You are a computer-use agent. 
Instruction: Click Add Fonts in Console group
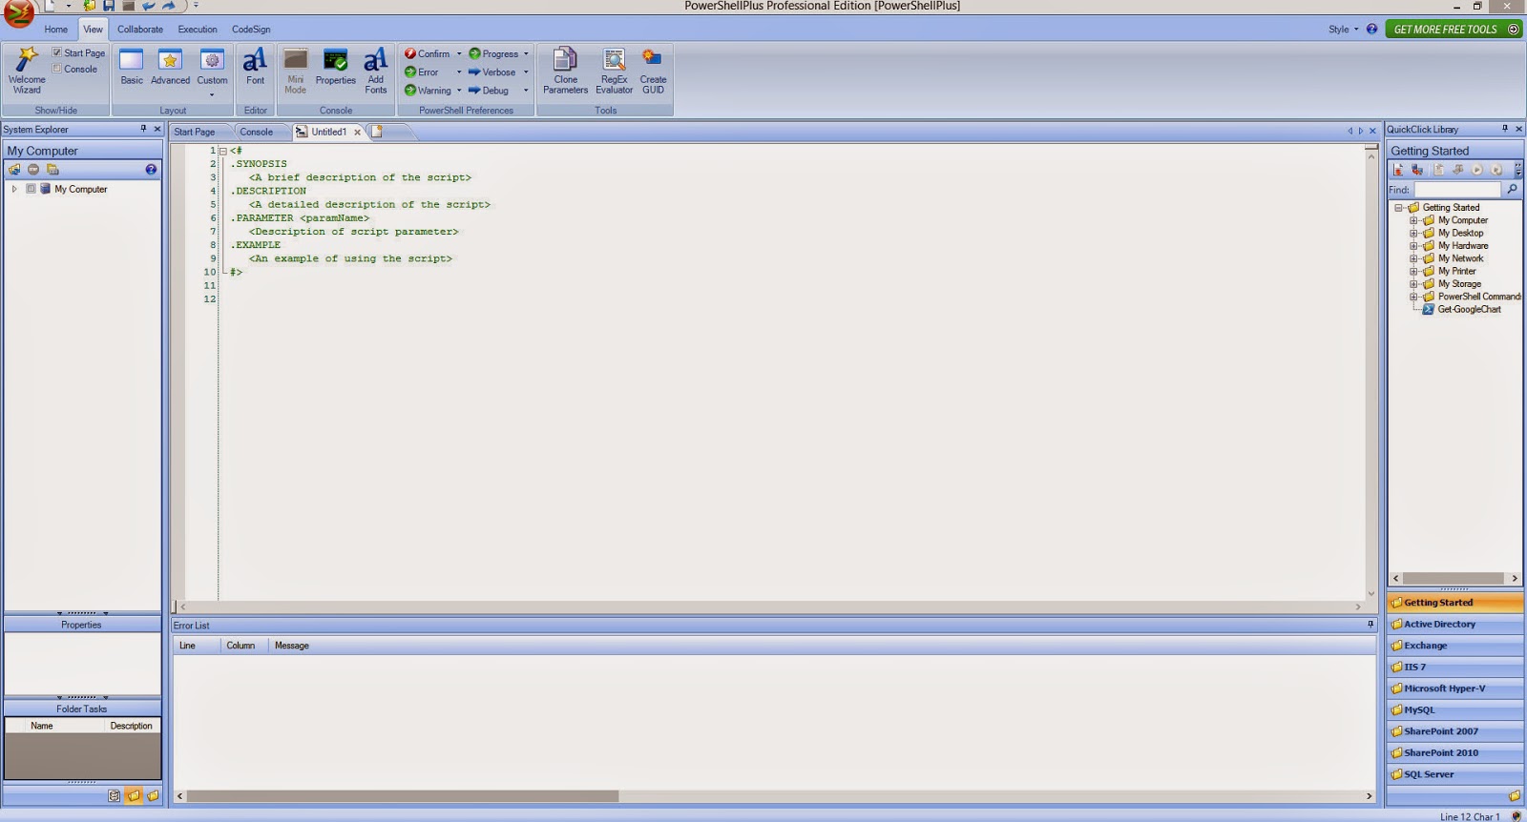tap(376, 71)
